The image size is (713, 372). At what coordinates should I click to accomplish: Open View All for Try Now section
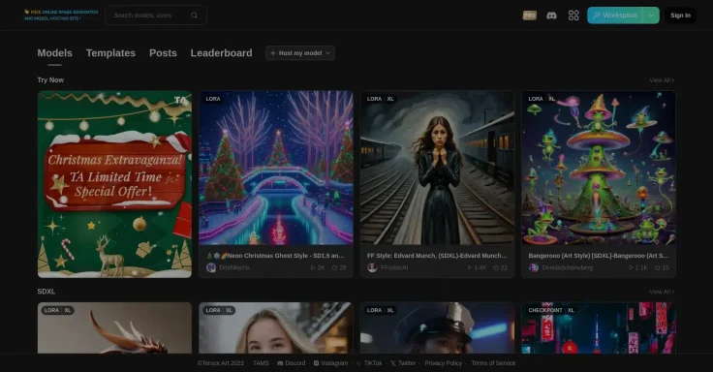point(662,80)
